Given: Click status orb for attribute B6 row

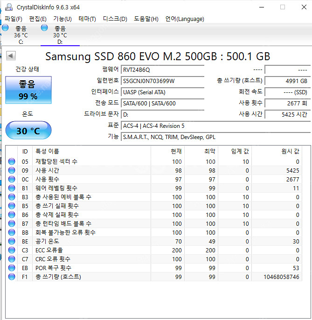Looking at the screenshot, I should point(12,215).
